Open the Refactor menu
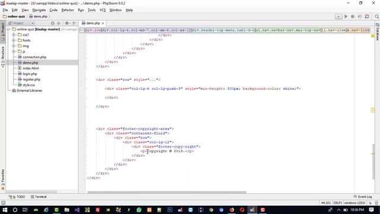The width and height of the screenshot is (380, 214). click(67, 10)
